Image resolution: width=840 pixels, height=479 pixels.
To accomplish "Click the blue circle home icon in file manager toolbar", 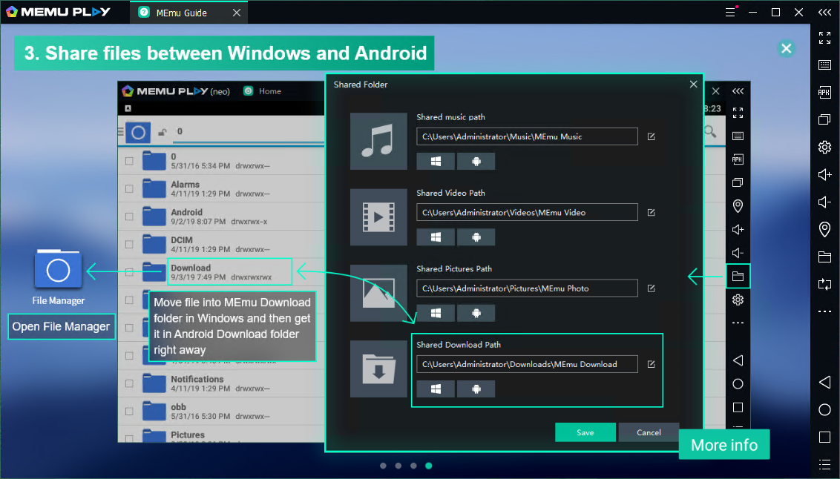I will [138, 132].
